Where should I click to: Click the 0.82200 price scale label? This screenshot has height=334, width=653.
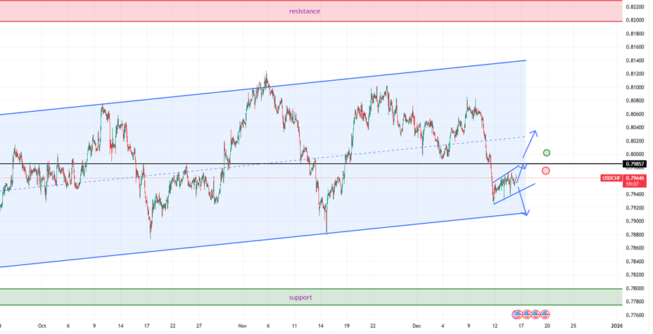click(635, 7)
